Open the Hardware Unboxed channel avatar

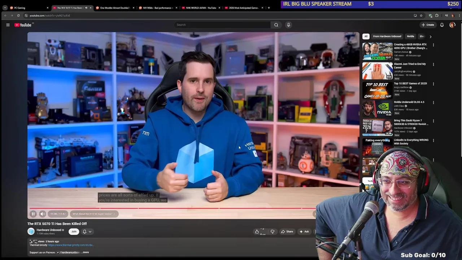[x=31, y=231]
